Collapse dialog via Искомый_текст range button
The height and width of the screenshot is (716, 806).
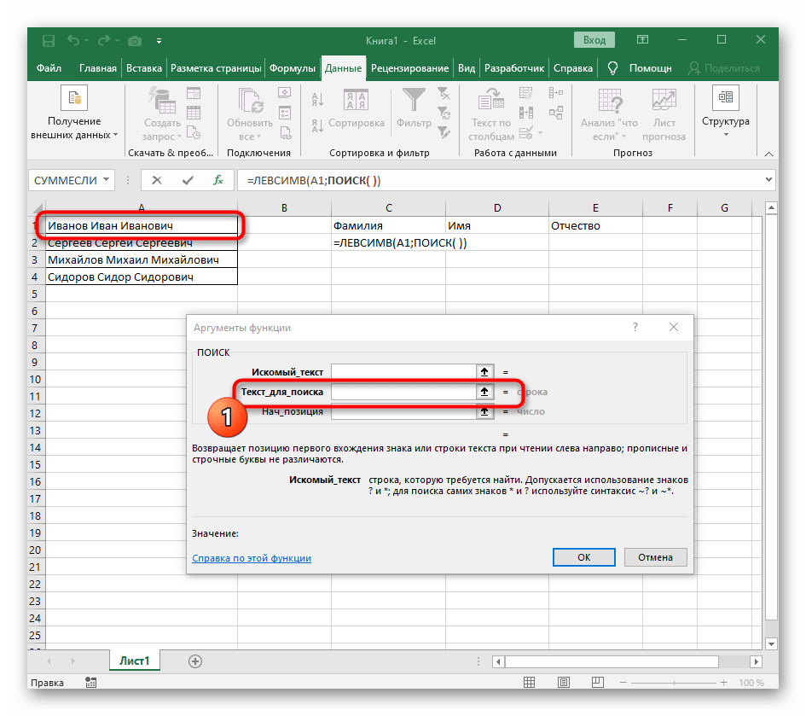484,371
